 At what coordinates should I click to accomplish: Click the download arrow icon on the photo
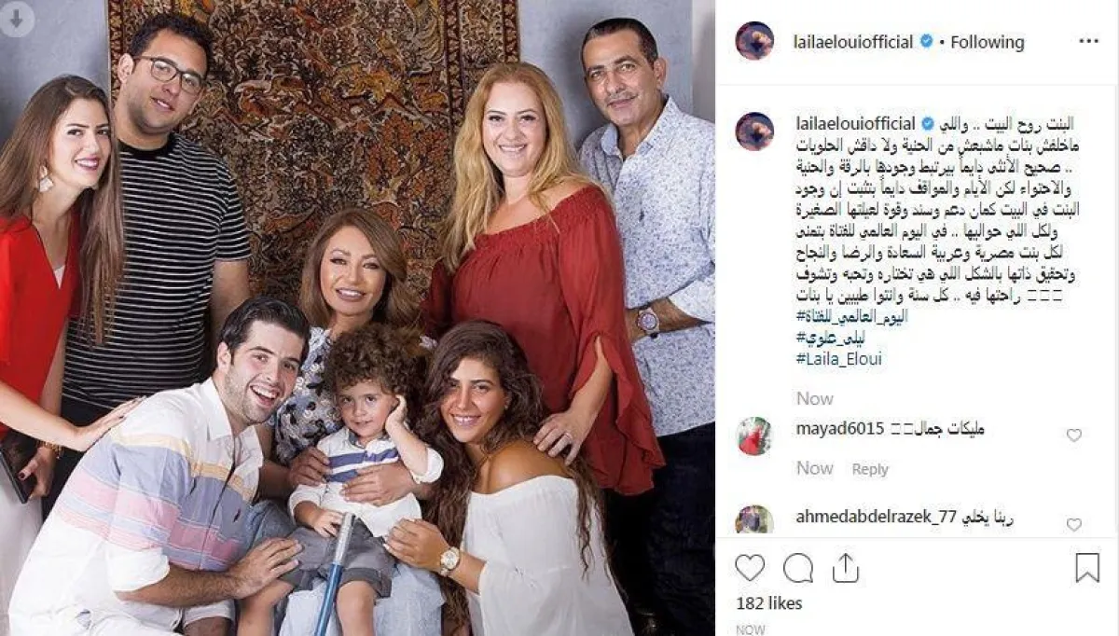coord(17,20)
